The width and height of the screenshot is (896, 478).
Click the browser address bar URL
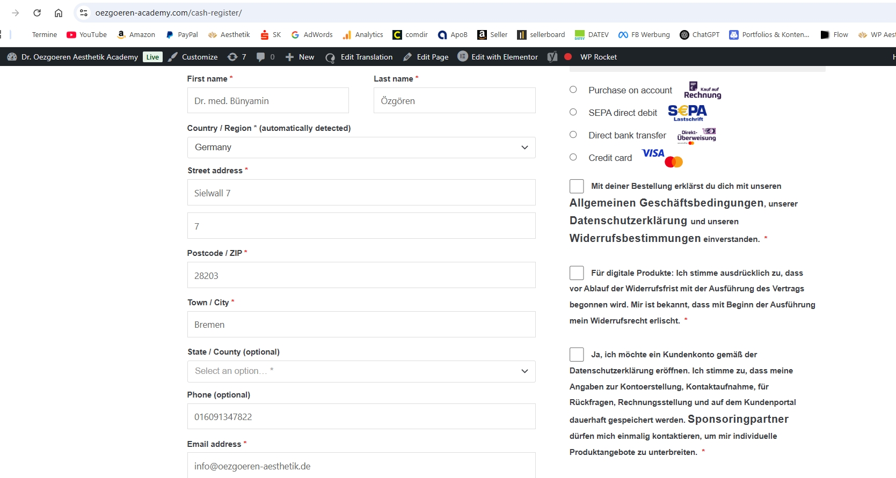click(169, 13)
